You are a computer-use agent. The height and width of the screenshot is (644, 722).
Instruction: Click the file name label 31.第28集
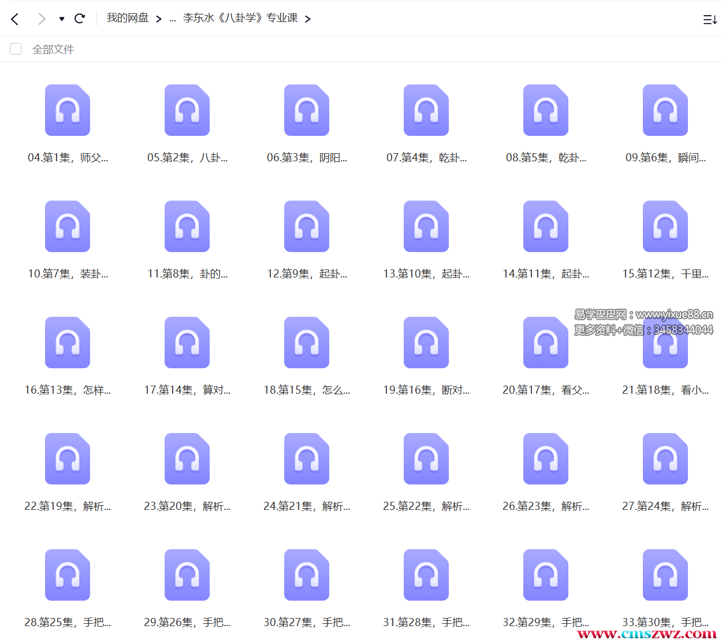[426, 623]
